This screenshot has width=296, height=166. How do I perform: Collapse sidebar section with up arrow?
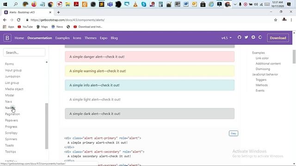pos(47,62)
